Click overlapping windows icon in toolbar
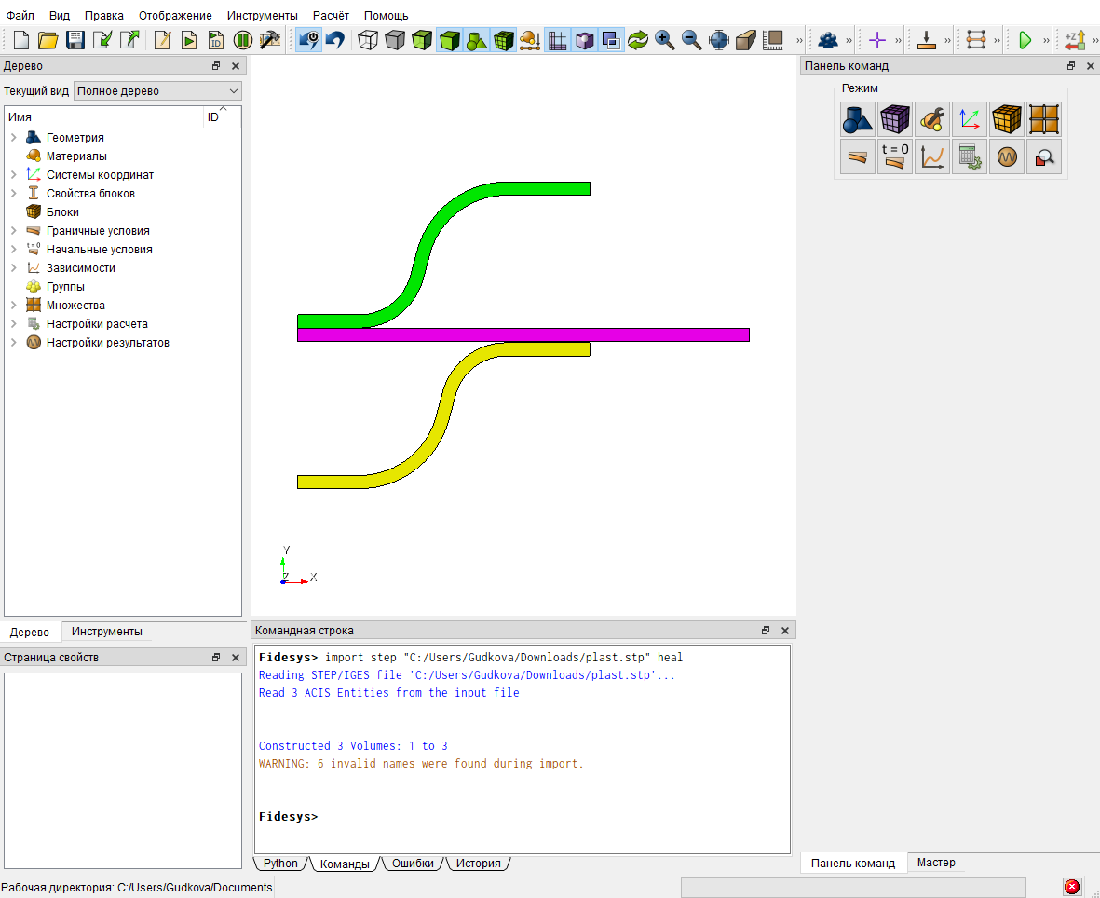 pyautogui.click(x=611, y=40)
